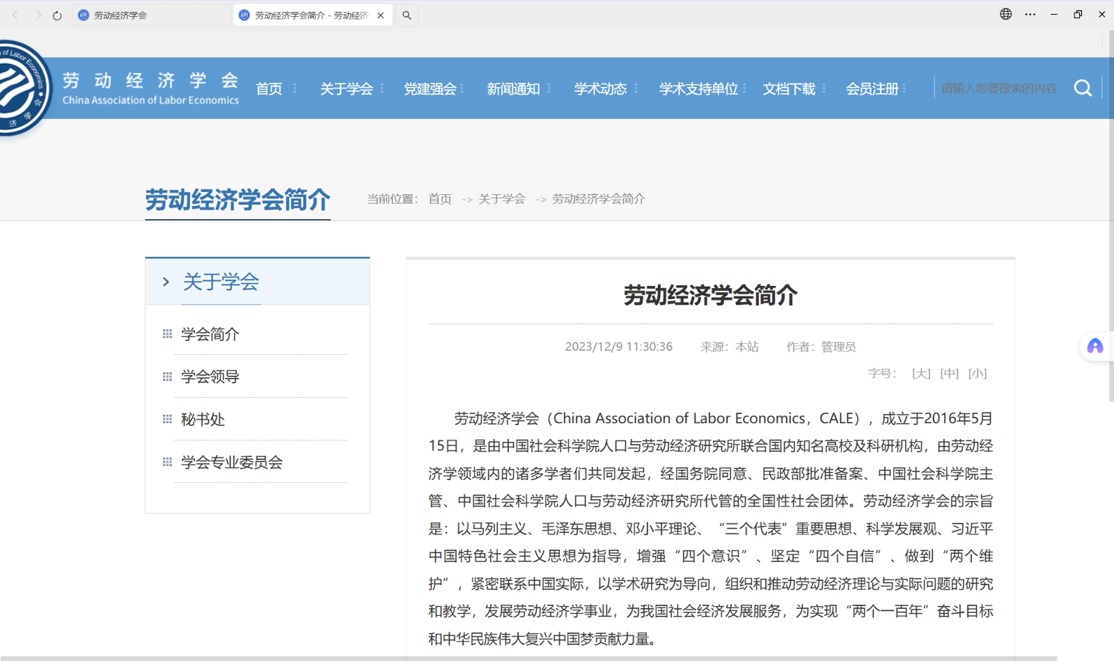The height and width of the screenshot is (661, 1114).
Task: Click the 首页 breadcrumb link
Action: click(x=440, y=199)
